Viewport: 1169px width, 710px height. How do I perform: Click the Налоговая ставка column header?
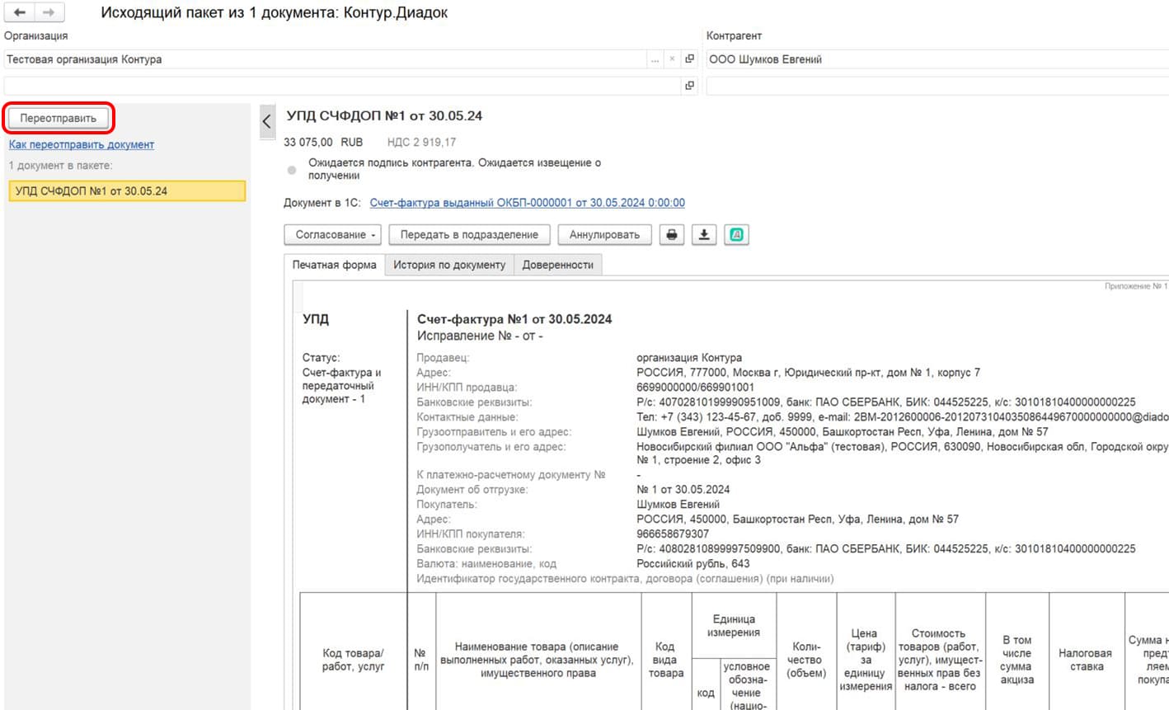pyautogui.click(x=1086, y=660)
